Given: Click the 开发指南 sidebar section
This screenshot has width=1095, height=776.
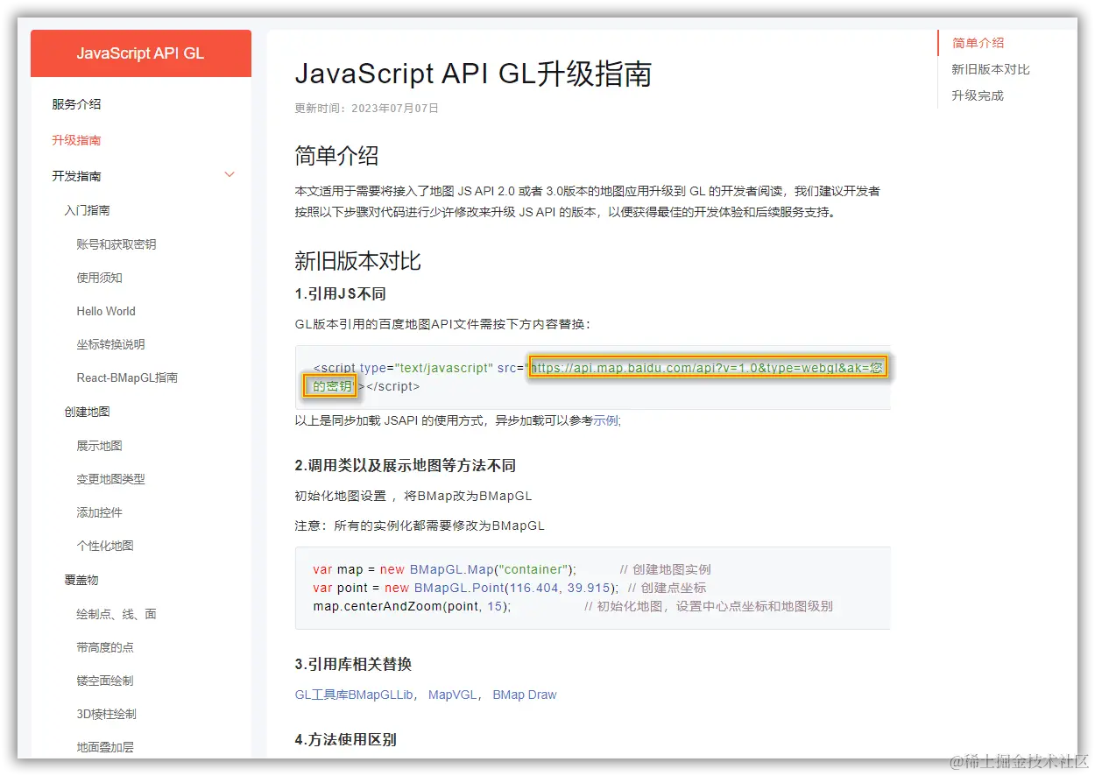Looking at the screenshot, I should [76, 176].
